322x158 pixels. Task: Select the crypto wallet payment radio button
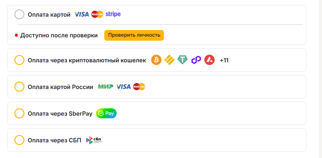pos(19,60)
